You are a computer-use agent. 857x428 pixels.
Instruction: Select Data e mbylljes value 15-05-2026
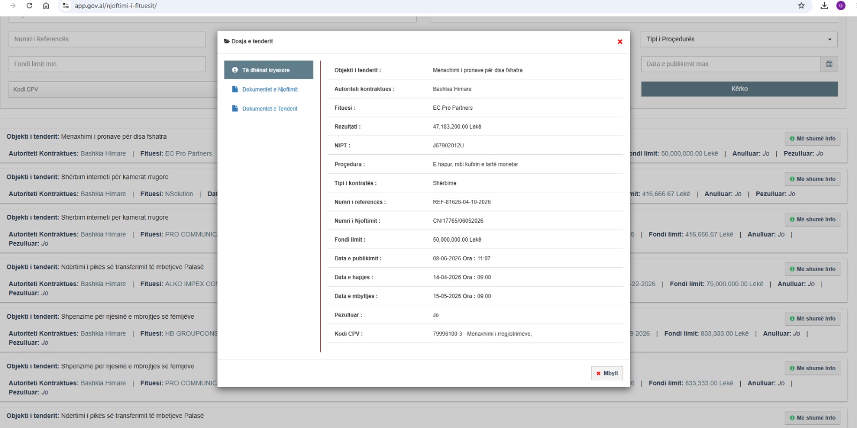pos(462,296)
